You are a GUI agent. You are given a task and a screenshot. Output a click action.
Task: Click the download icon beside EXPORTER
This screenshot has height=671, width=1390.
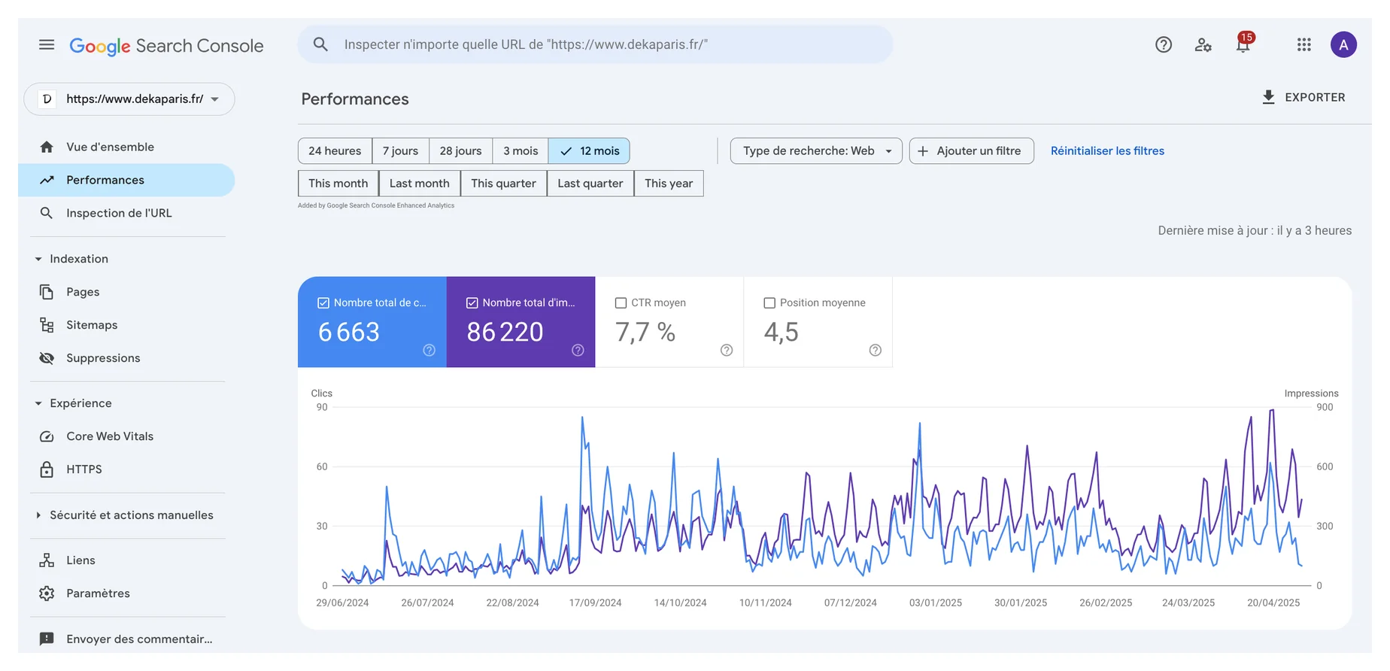tap(1269, 97)
